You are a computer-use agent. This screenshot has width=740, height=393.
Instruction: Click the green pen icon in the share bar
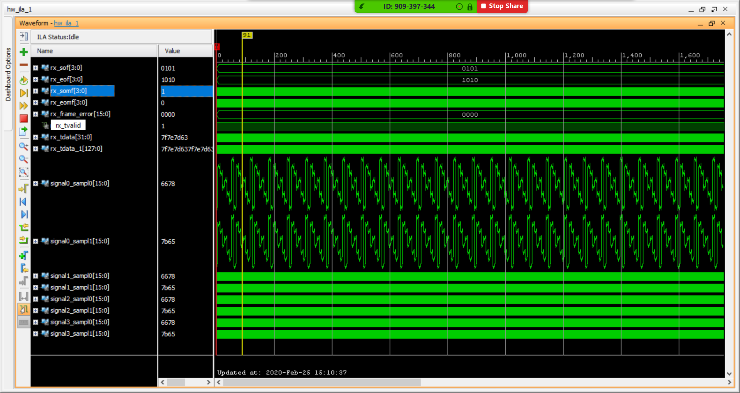361,6
